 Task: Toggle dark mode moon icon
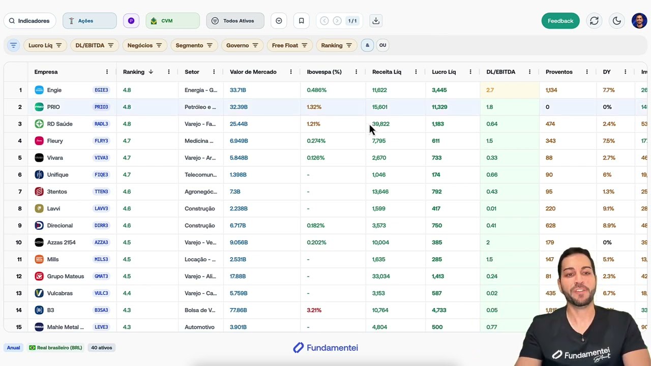pos(617,21)
